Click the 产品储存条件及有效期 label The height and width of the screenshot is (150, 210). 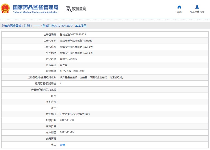point(43,90)
